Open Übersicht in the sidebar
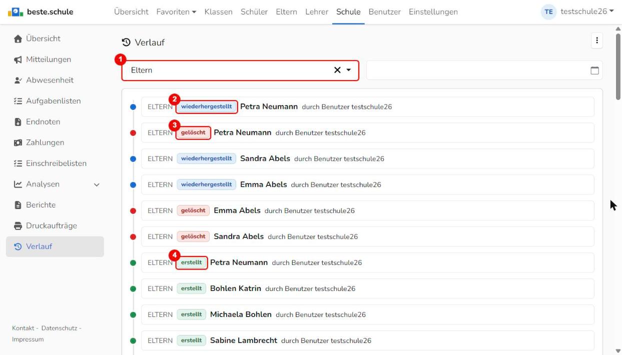This screenshot has height=355, width=622. 55,38
